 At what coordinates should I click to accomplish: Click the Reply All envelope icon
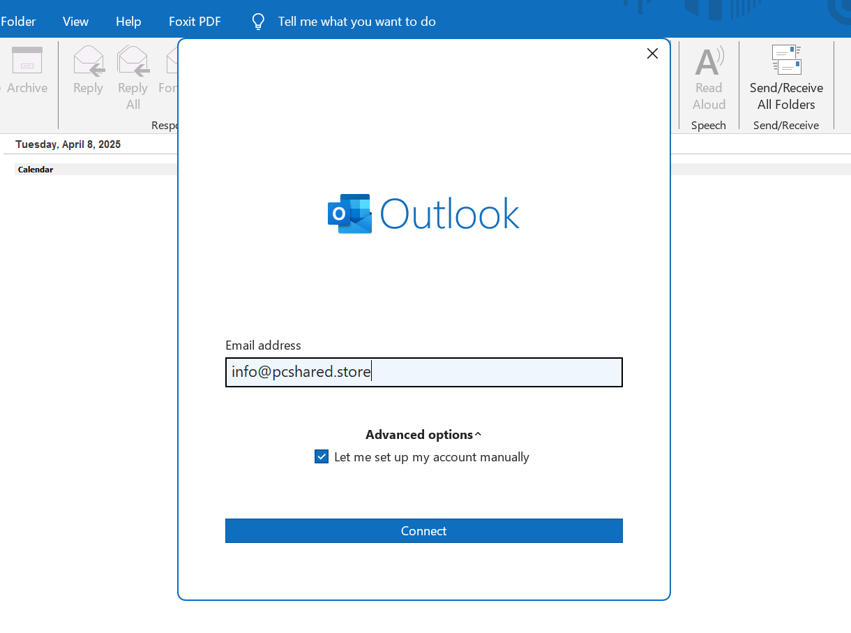point(133,61)
